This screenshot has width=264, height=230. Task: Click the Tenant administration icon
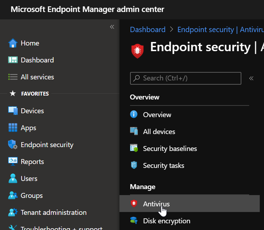(x=13, y=212)
